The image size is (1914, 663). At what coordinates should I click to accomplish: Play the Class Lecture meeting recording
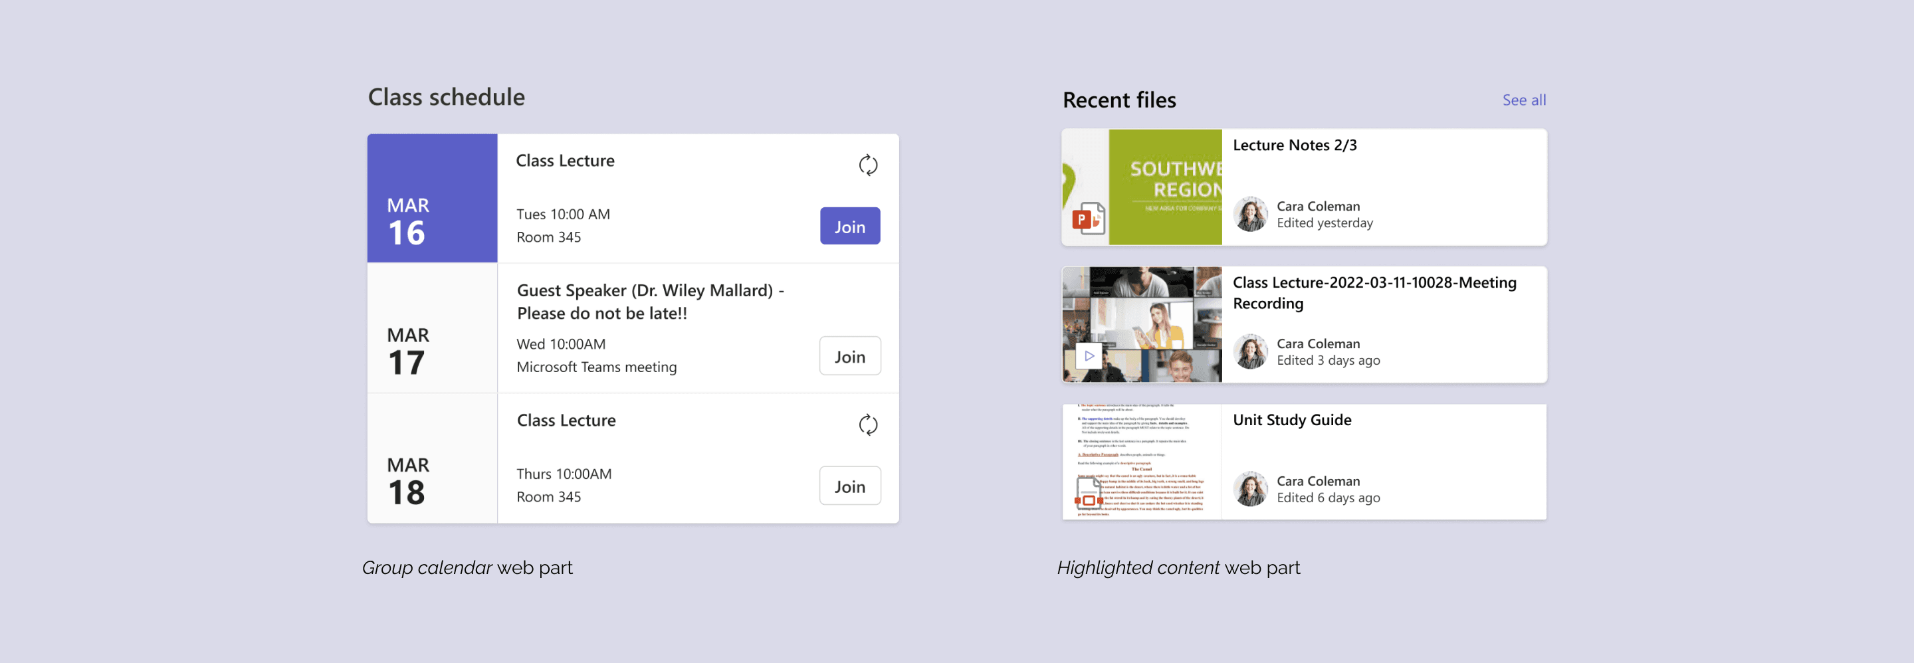click(x=1089, y=356)
